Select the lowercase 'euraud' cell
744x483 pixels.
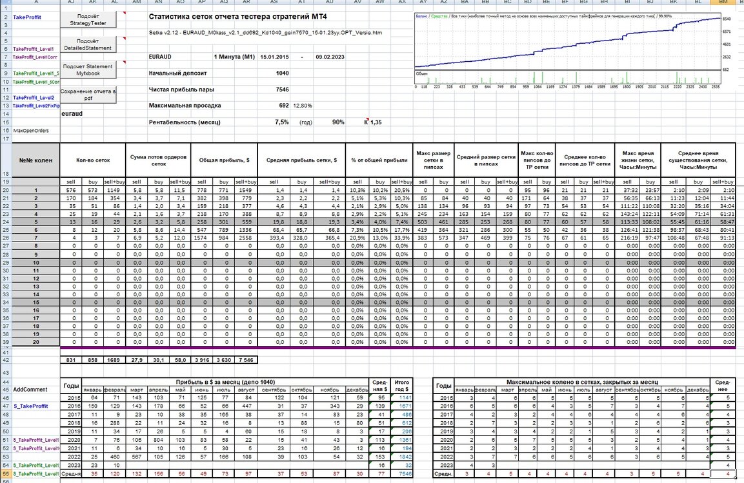pos(72,113)
